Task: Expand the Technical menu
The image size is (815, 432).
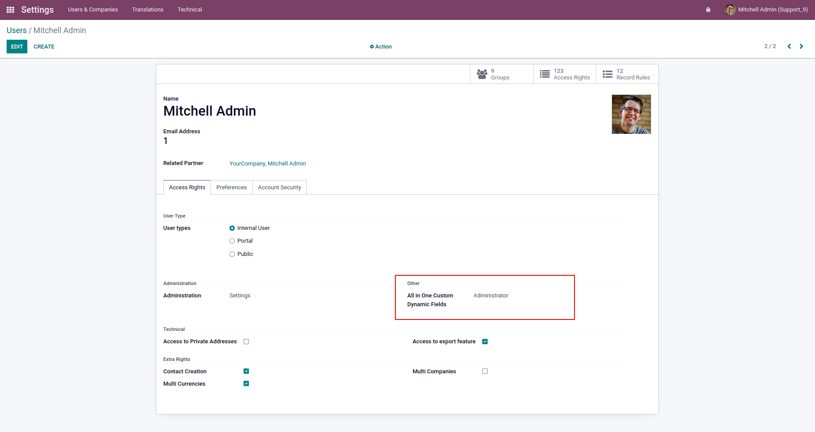Action: pyautogui.click(x=190, y=10)
